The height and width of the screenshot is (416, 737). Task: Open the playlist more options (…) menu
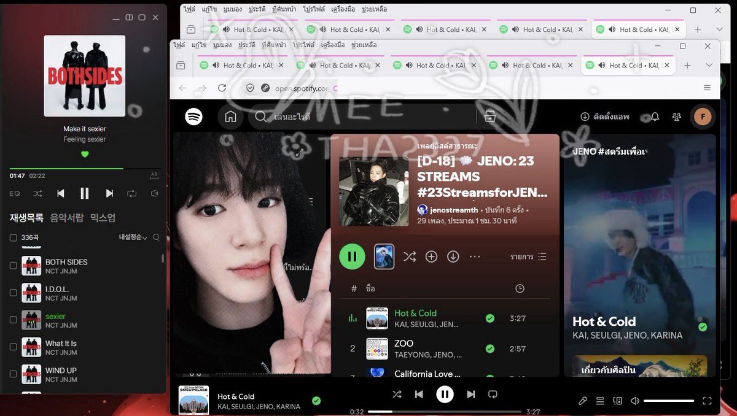pyautogui.click(x=475, y=256)
